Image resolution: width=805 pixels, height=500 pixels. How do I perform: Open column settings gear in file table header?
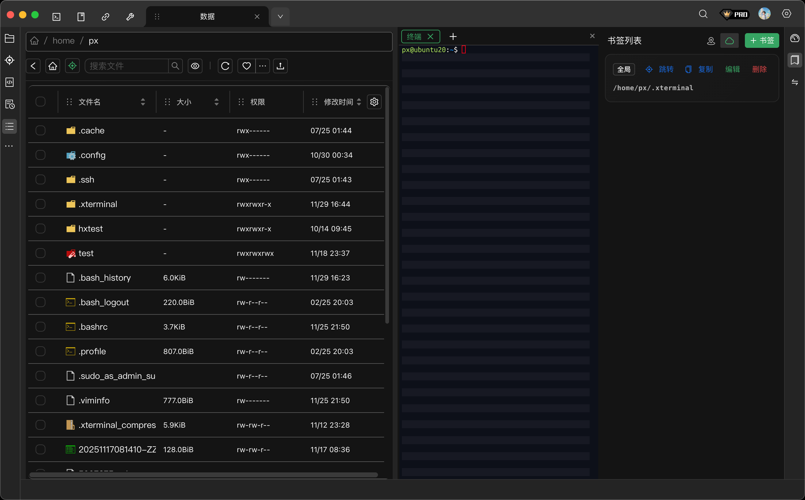click(x=374, y=102)
